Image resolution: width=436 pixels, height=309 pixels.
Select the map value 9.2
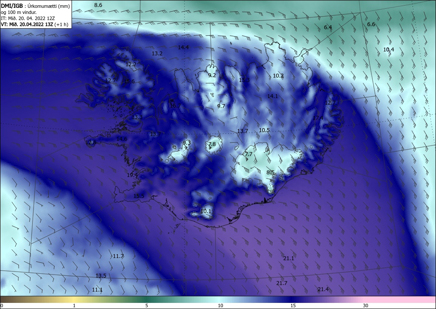212,75
